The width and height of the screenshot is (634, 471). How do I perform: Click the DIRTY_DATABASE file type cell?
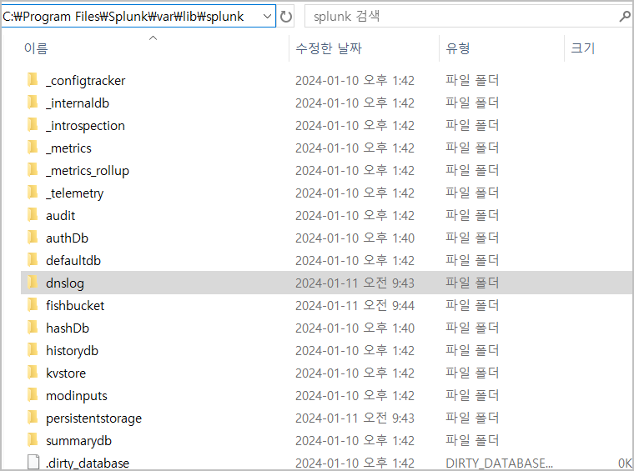[x=499, y=463]
